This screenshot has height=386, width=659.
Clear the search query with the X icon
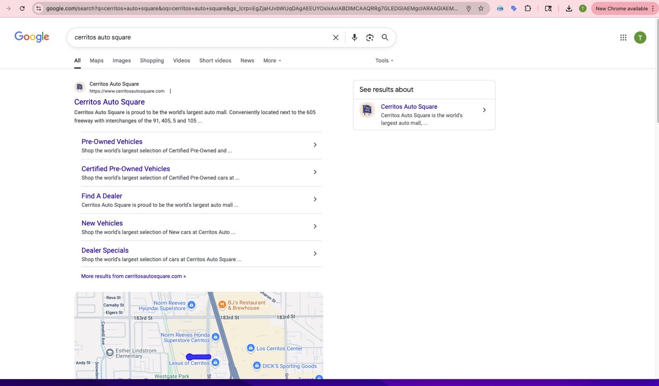pos(336,37)
